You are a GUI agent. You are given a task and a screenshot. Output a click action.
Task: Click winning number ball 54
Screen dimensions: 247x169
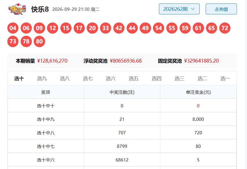[x=158, y=28]
